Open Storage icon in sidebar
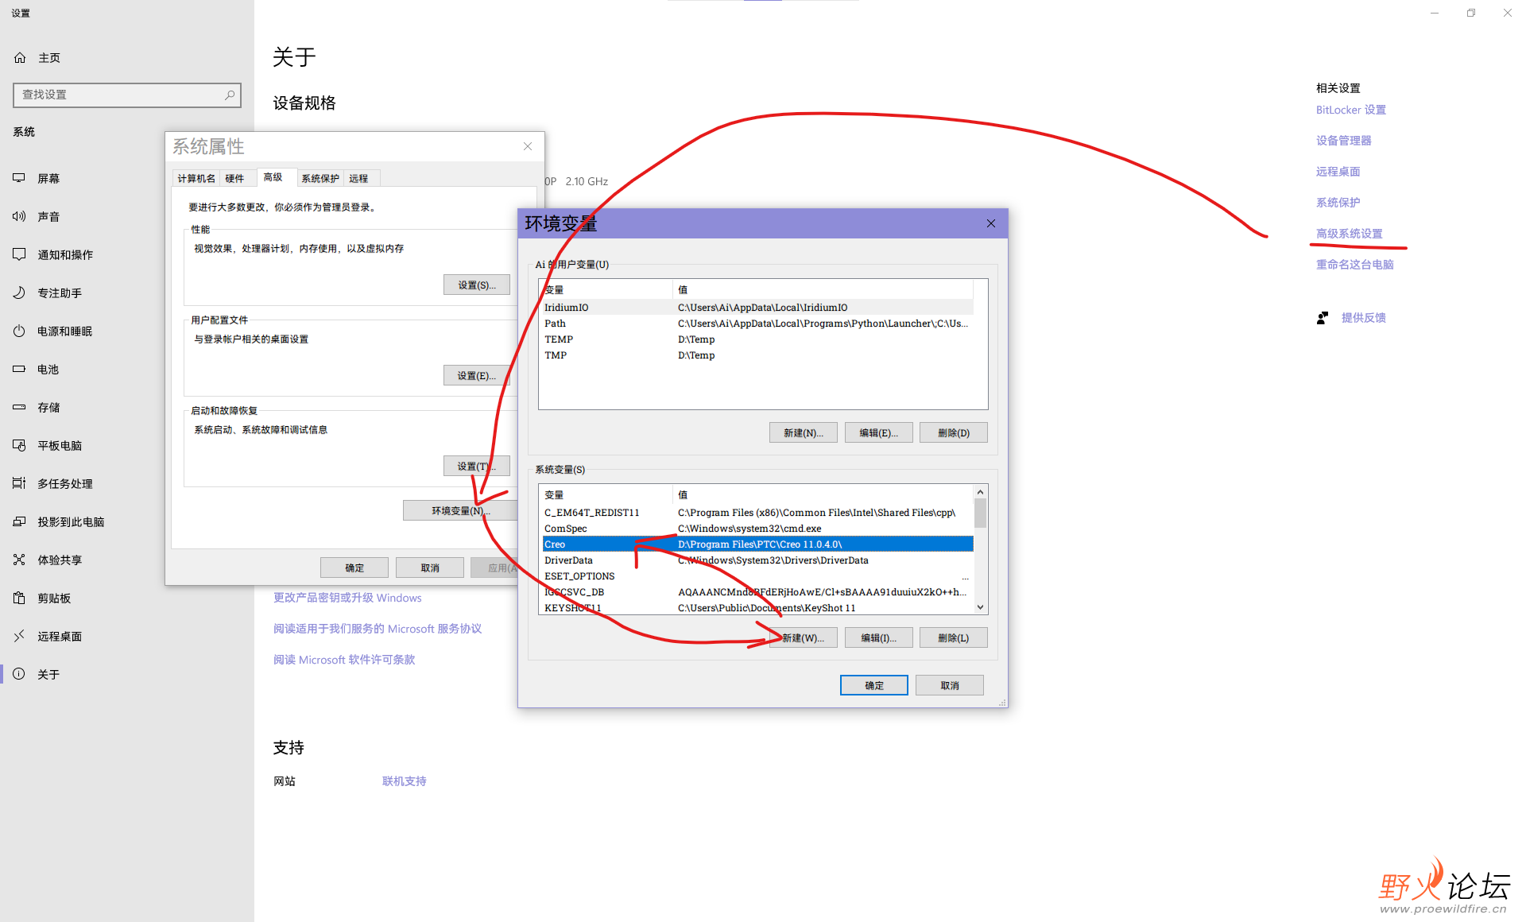Viewport: 1526px width, 922px height. [x=19, y=407]
